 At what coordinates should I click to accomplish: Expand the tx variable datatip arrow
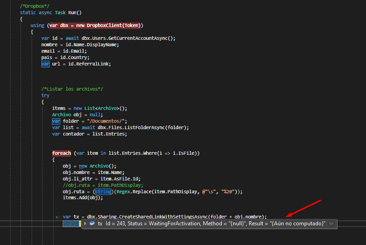point(85,223)
